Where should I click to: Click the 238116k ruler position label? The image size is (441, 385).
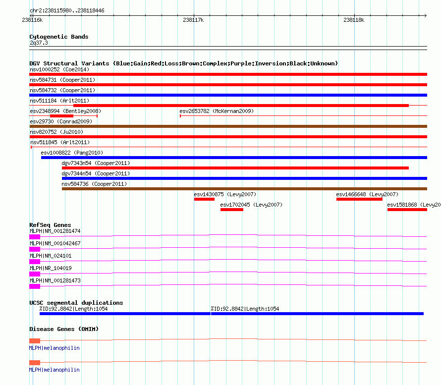point(32,20)
